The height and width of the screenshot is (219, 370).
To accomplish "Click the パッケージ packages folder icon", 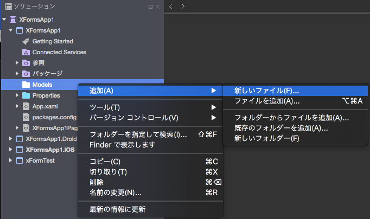I will [x=26, y=74].
